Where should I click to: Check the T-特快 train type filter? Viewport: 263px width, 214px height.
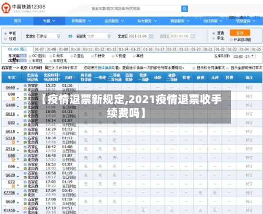(93, 56)
